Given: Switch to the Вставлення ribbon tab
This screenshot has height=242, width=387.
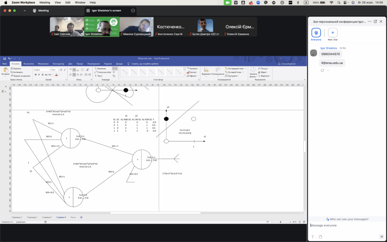Looking at the screenshot, I should 29,64.
